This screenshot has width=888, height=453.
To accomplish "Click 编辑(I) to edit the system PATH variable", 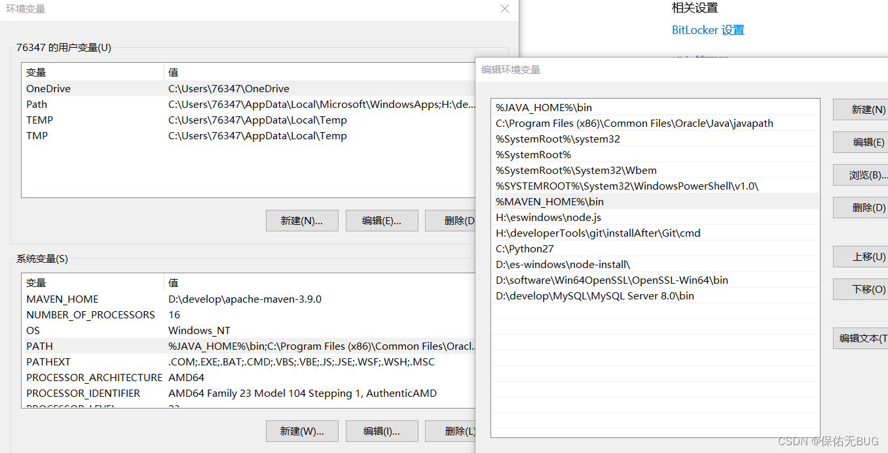I will coord(382,431).
